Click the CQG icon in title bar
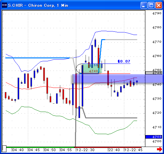This screenshot has height=154, width=164. (4, 5)
